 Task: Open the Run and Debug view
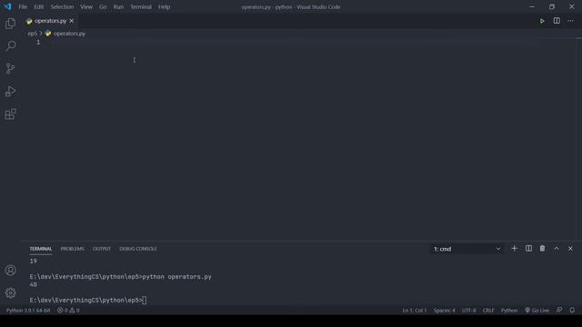(10, 91)
